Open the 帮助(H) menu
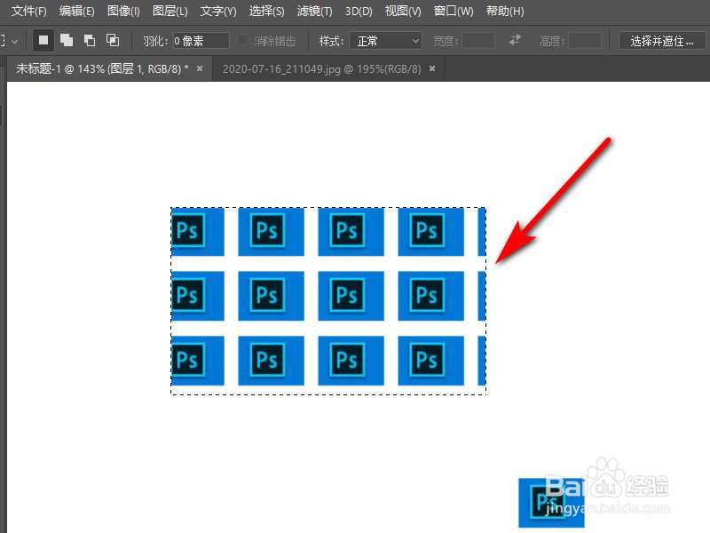The height and width of the screenshot is (533, 710). click(505, 11)
